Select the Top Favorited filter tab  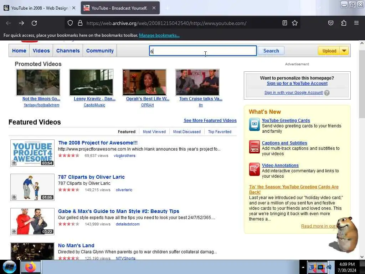pyautogui.click(x=220, y=132)
